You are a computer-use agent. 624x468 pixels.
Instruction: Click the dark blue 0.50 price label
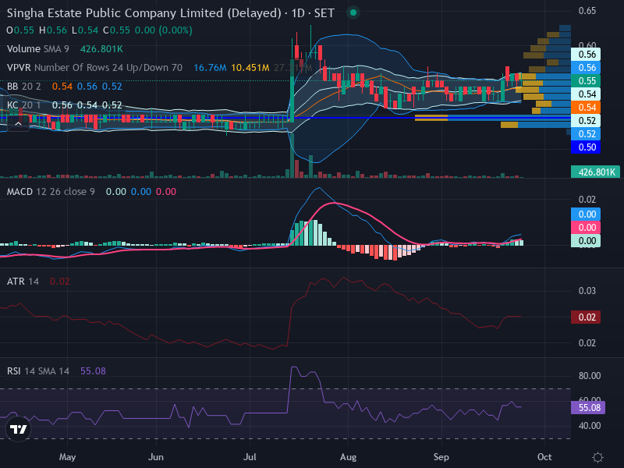pos(586,147)
